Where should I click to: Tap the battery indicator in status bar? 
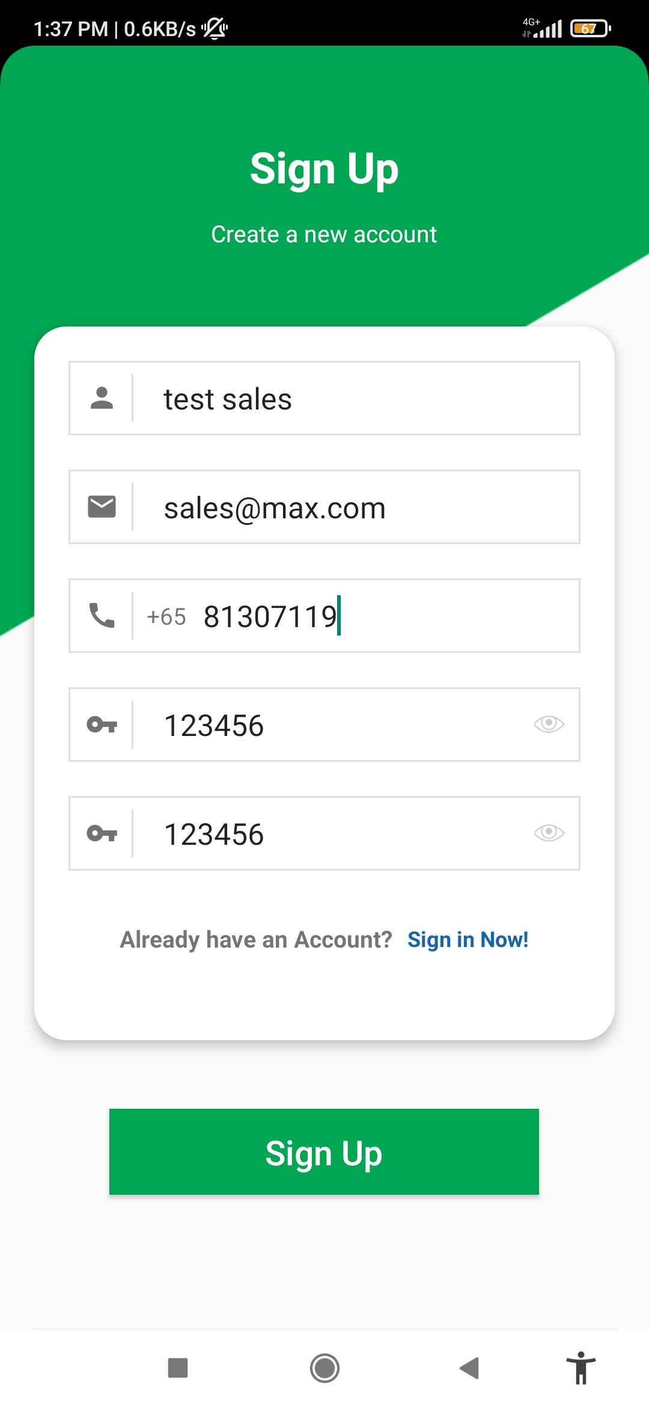590,28
